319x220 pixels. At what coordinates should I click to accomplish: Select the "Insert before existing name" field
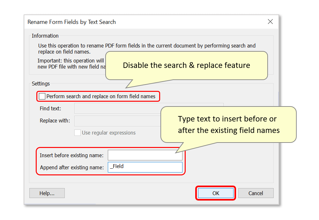(145, 155)
